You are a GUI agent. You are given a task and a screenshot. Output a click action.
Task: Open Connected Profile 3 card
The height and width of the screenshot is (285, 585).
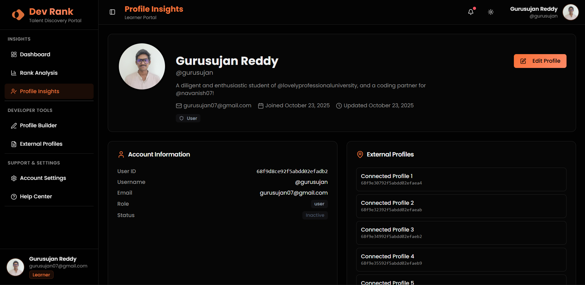tap(461, 233)
